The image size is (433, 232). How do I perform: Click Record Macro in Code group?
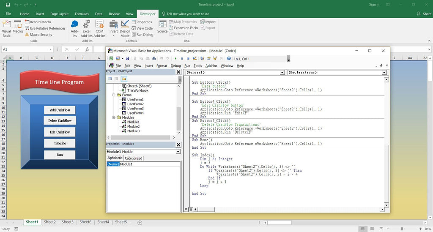pos(38,22)
